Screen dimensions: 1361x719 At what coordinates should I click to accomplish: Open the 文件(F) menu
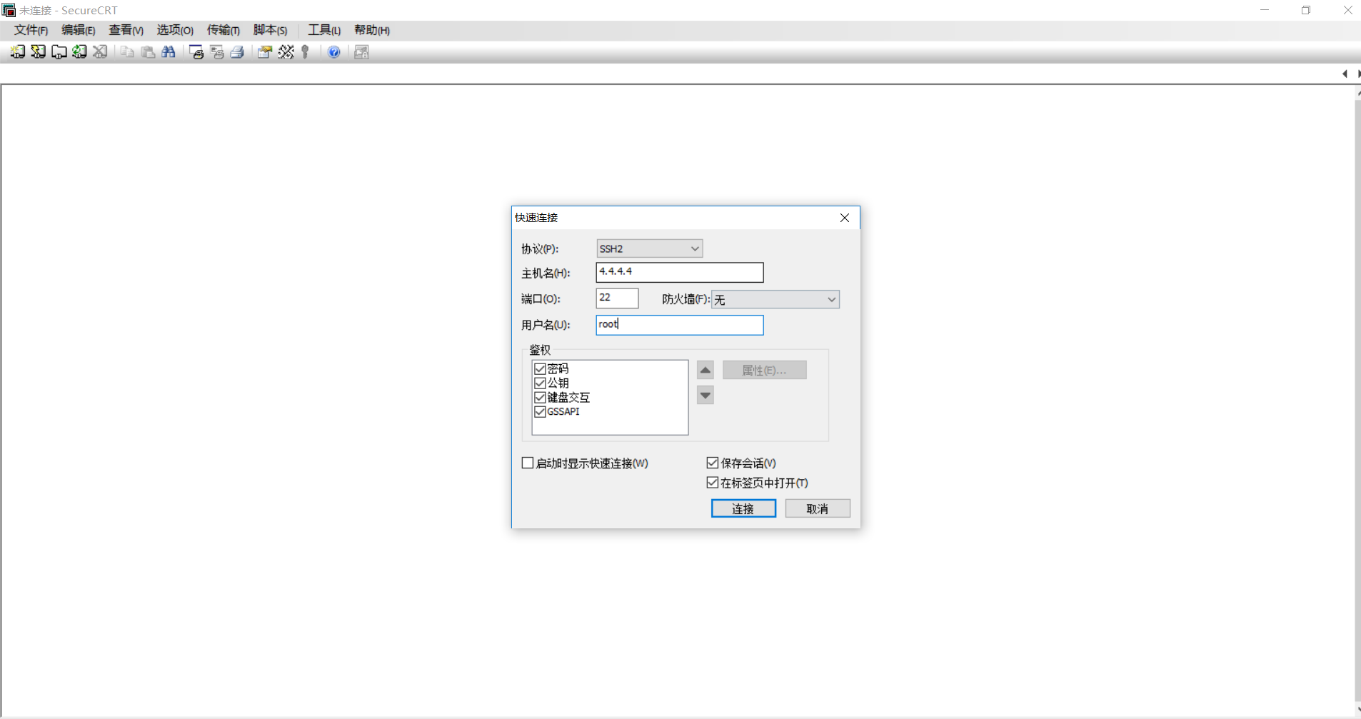(x=31, y=30)
